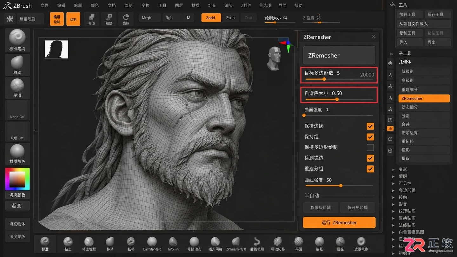
Task: Open the Alpha Off slot
Action: (17, 110)
